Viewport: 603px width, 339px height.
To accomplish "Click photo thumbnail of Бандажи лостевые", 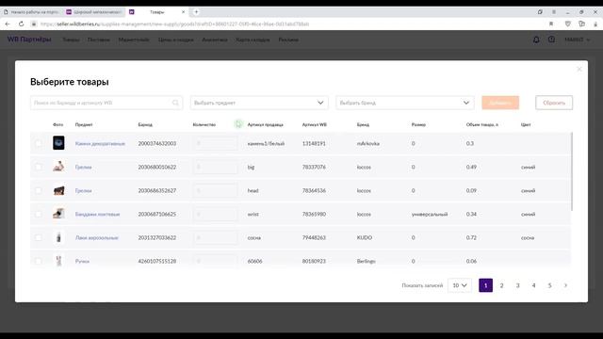I will tap(58, 214).
